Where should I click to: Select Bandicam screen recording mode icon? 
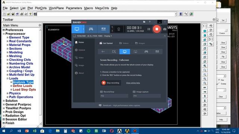tap(77, 29)
